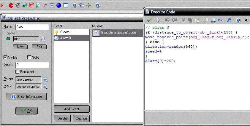Create a sprite with the Pac-Man icon
Viewport: 250px width, 126px height.
[x=11, y=5]
